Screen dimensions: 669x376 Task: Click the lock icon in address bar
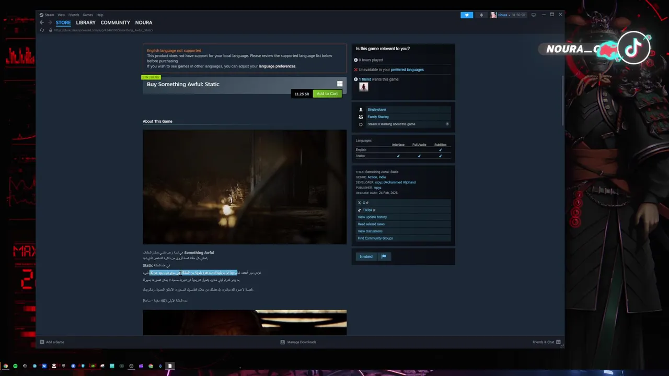tap(50, 30)
